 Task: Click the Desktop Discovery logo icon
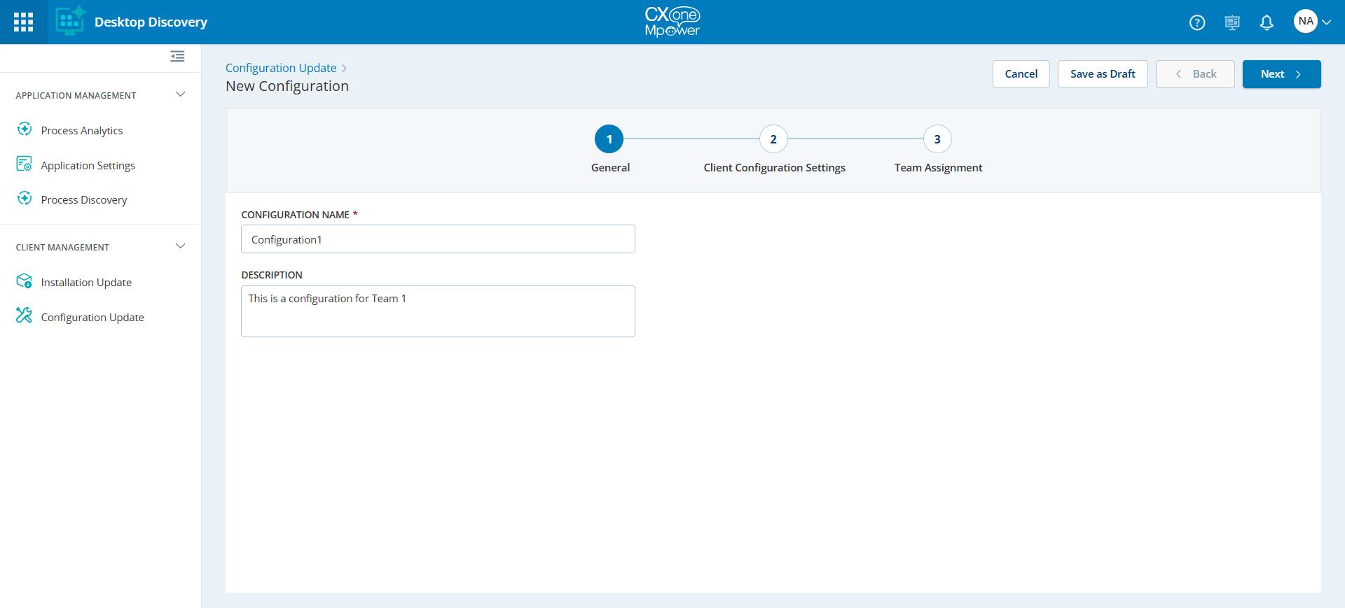(70, 21)
